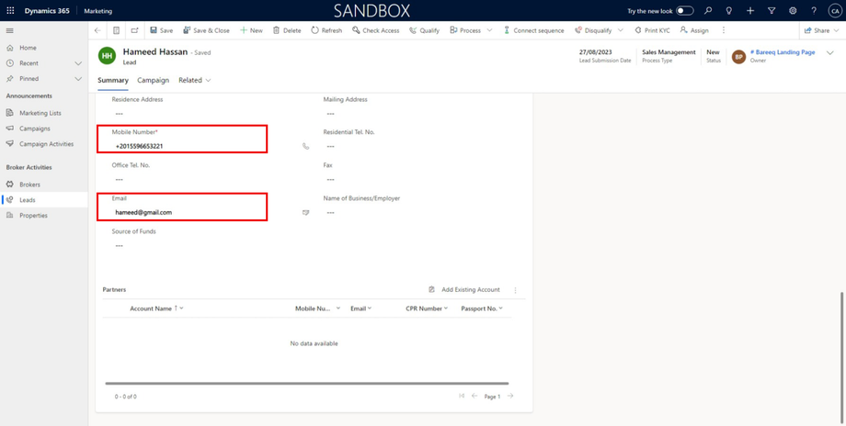Go to previous page of Partners grid
846x426 pixels.
tap(474, 396)
